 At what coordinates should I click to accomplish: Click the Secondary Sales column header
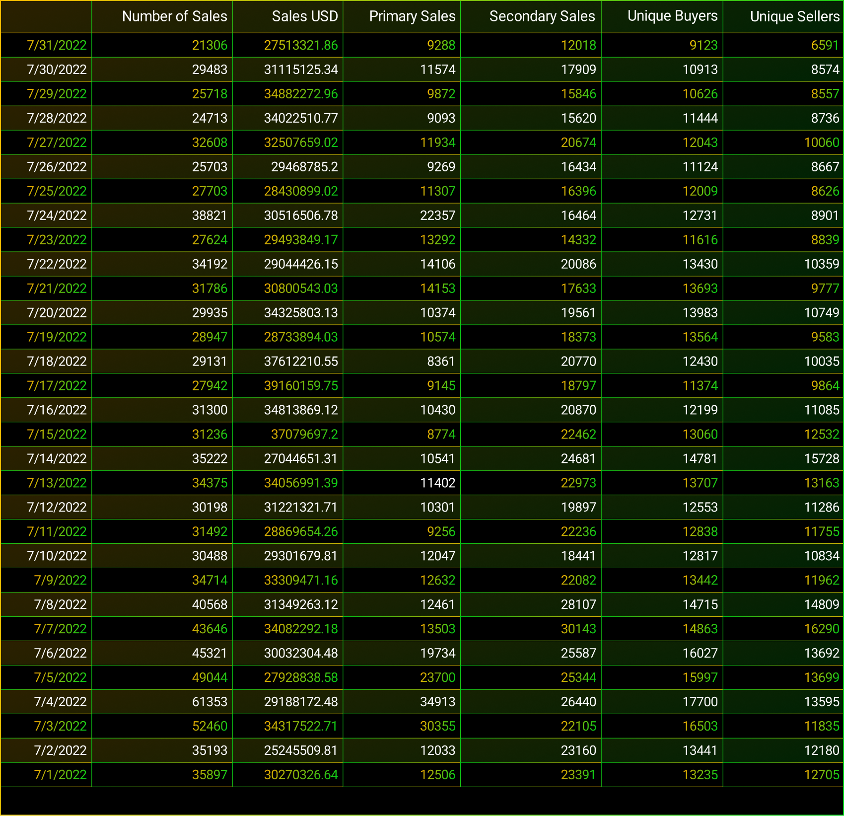(x=531, y=17)
